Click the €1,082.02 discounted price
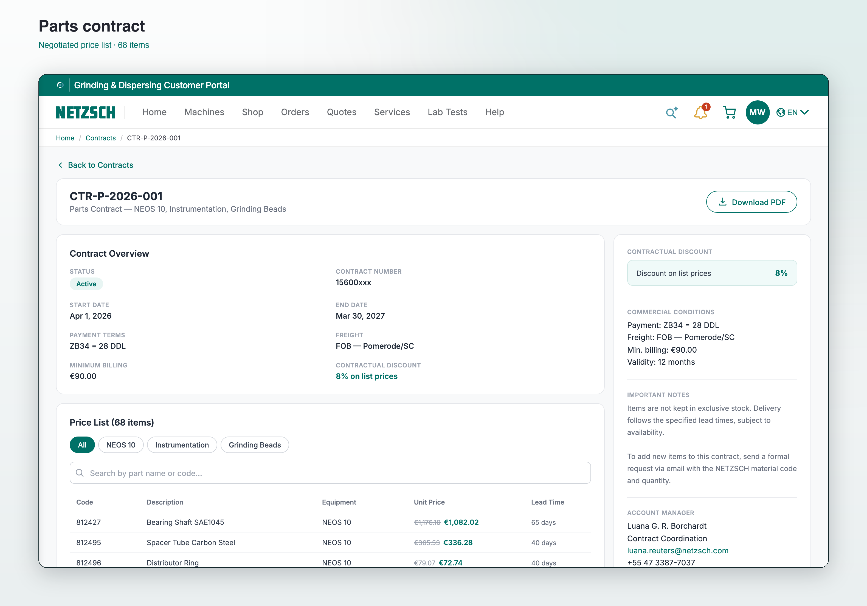The width and height of the screenshot is (867, 606). pos(461,522)
